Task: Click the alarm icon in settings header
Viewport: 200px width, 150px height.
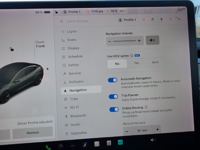Action: (x=144, y=19)
